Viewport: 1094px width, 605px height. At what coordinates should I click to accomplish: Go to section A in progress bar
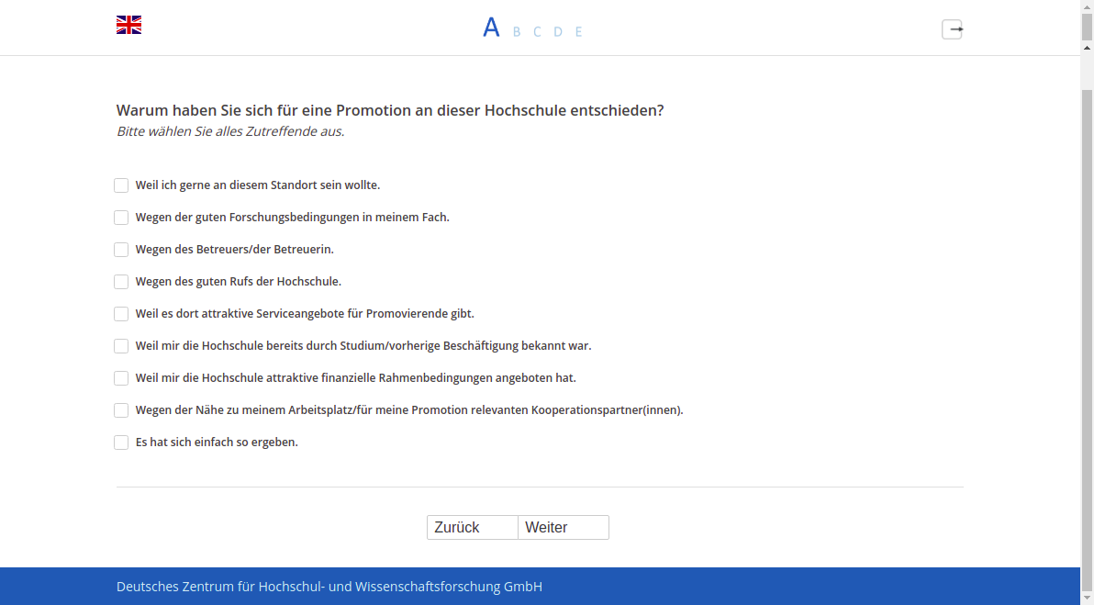tap(491, 28)
